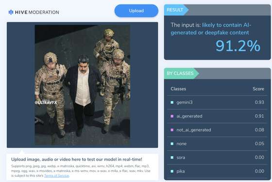Click the none class color square
272x182 pixels.
172,144
